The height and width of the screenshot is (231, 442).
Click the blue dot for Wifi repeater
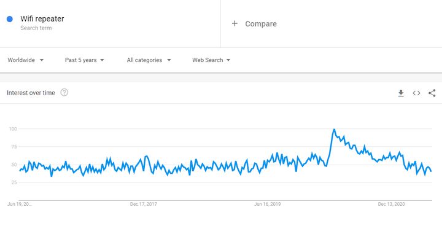tap(10, 19)
